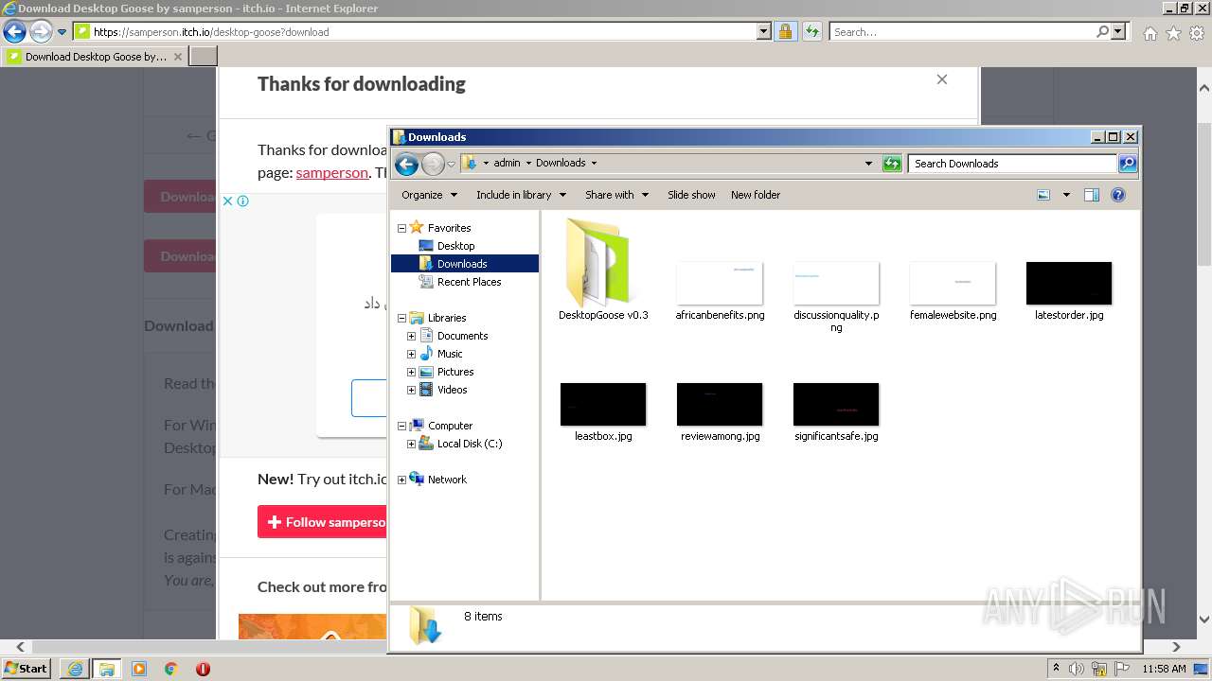1212x681 pixels.
Task: Expand the Videos library node
Action: coord(411,390)
